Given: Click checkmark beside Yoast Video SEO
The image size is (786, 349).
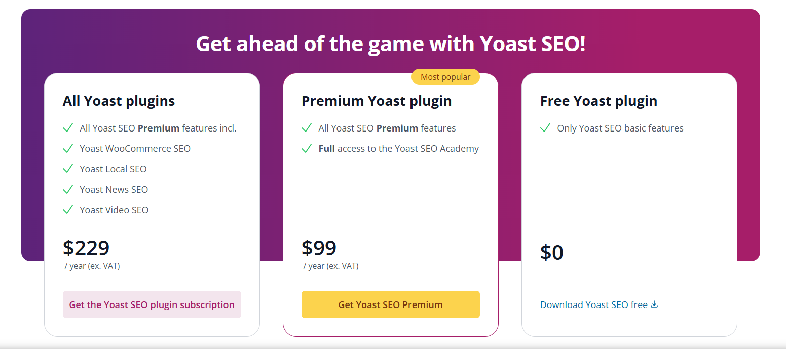Looking at the screenshot, I should pos(68,210).
